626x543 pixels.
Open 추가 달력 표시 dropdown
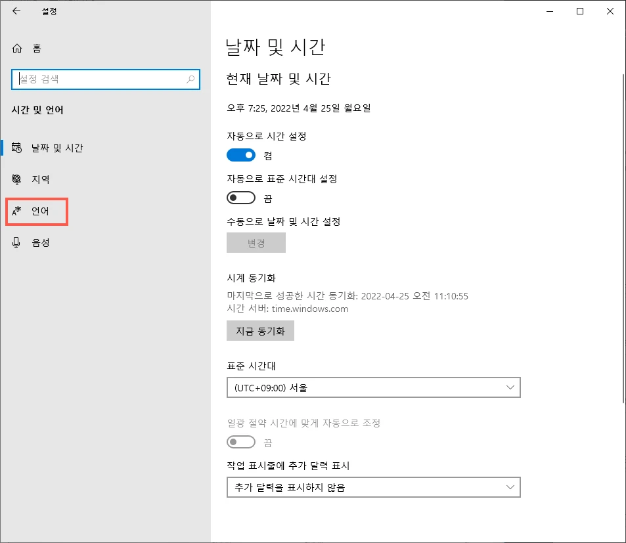373,487
